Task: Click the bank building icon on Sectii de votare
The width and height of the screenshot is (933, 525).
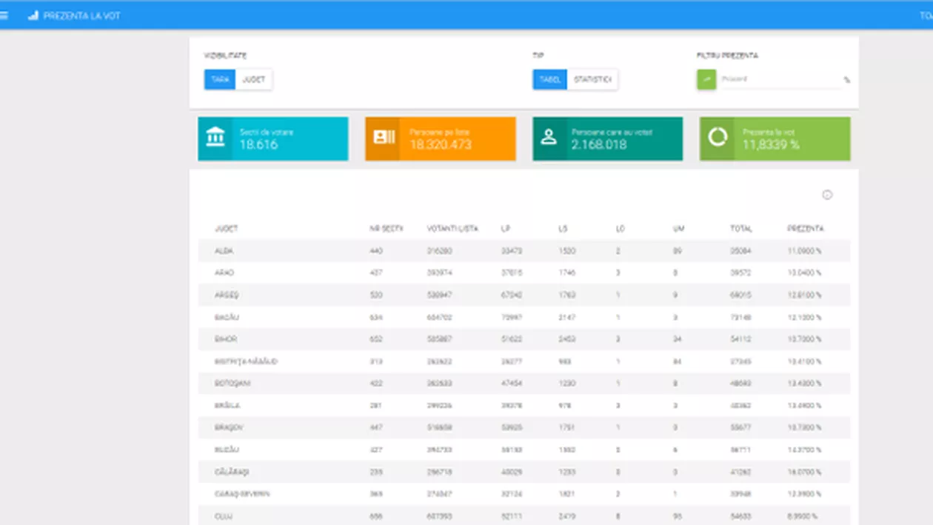Action: pyautogui.click(x=215, y=138)
